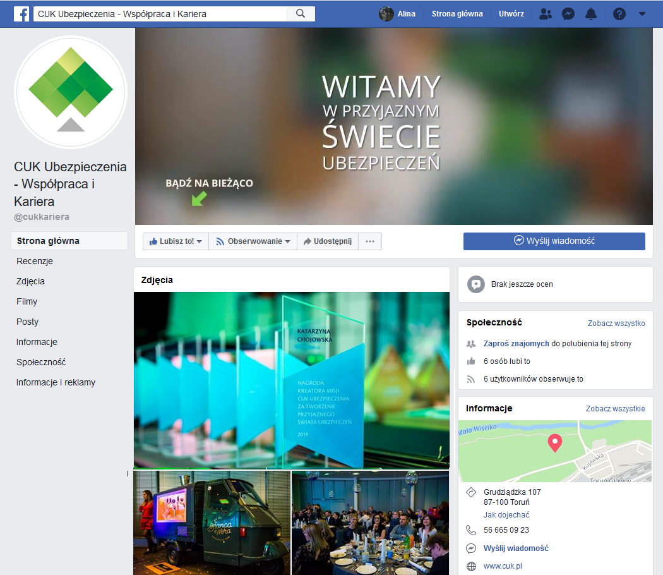The image size is (663, 575).
Task: Click the Toruń map preview
Action: pos(555,451)
